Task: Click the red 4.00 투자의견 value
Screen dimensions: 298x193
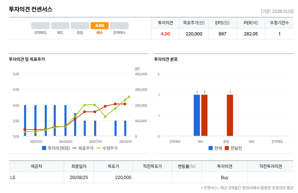Action: [x=165, y=34]
